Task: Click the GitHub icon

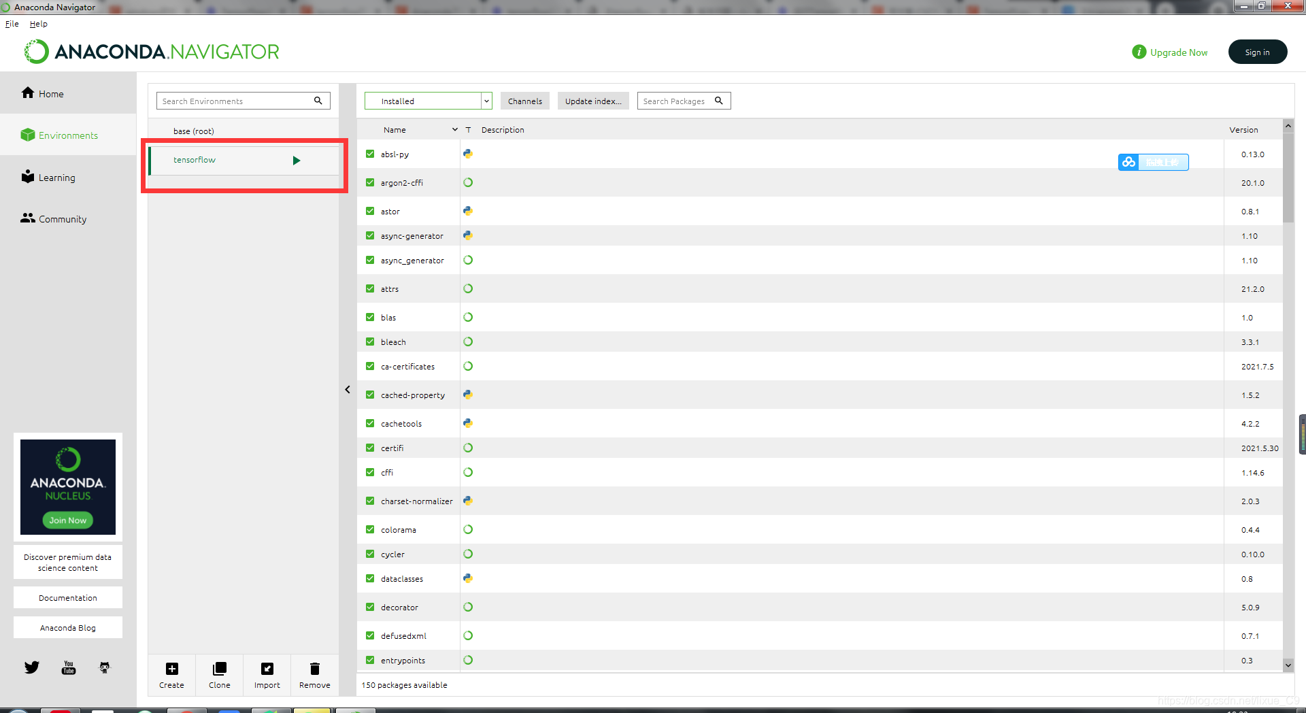Action: [104, 667]
